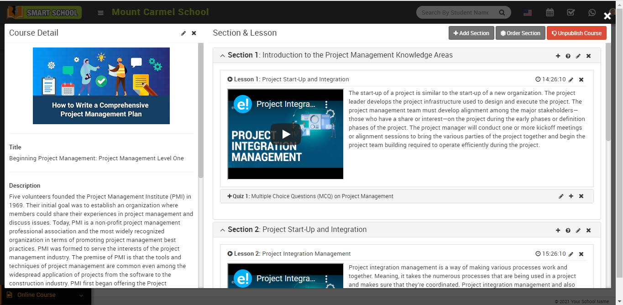Toggle the sidebar with the hamburger menu icon

(x=100, y=12)
